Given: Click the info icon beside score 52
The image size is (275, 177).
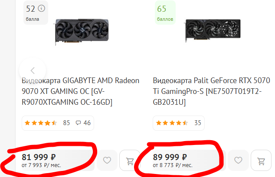Looking at the screenshot, I should [41, 9].
